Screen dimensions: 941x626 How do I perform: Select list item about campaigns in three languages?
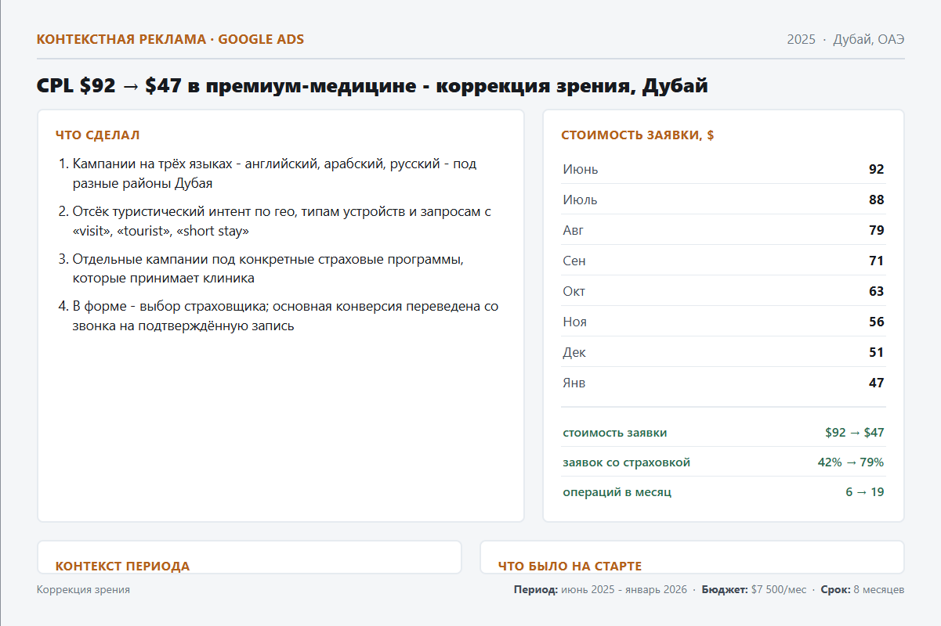click(x=274, y=174)
